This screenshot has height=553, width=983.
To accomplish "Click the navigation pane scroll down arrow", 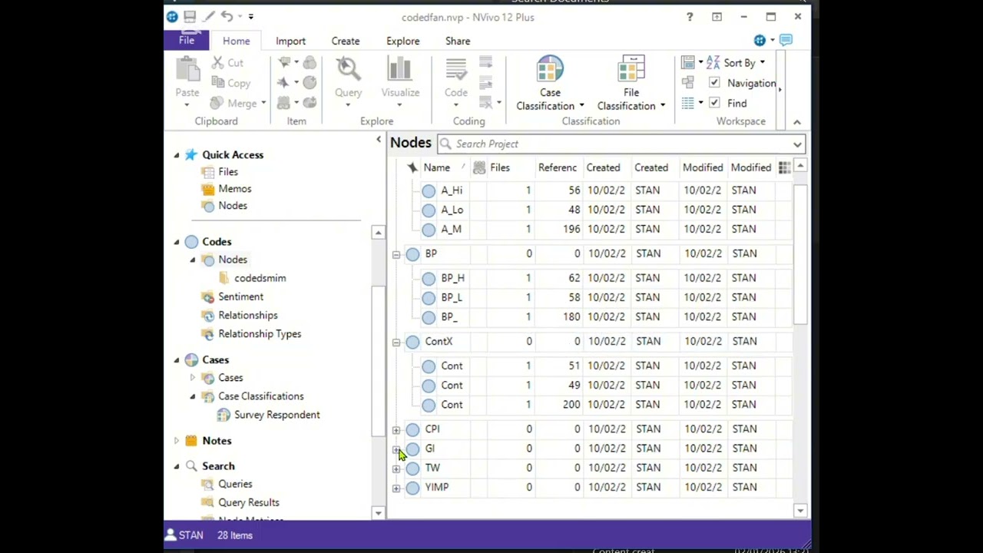I will coord(378,512).
